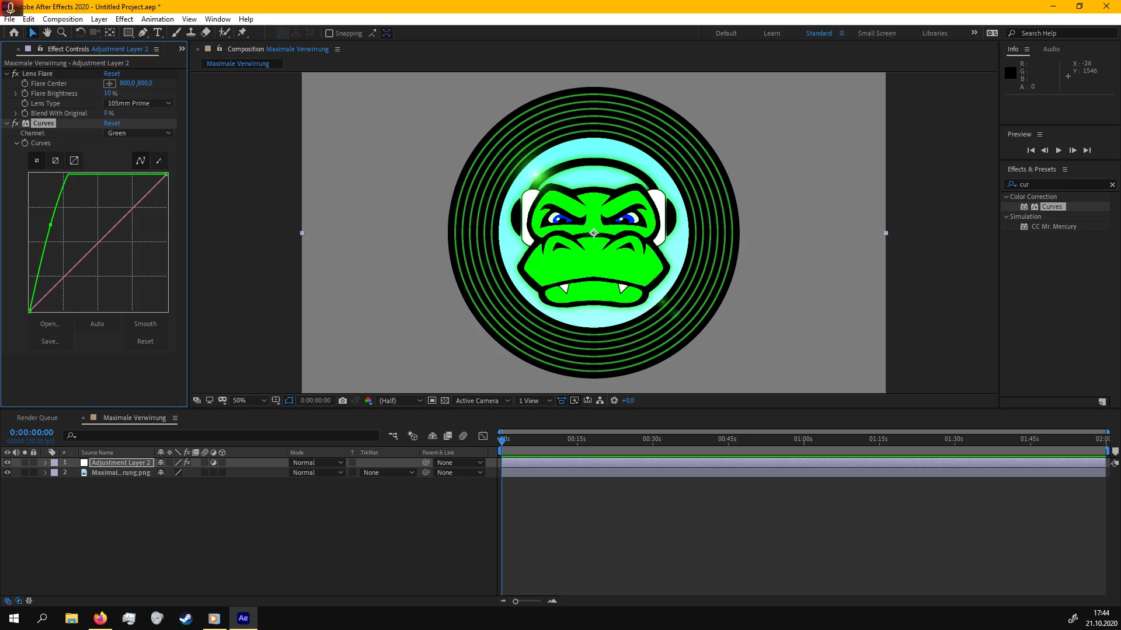1121x630 pixels.
Task: Select the Type tool
Action: click(158, 33)
